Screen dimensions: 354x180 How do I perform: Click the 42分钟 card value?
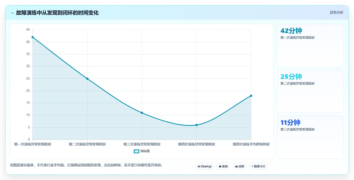[291, 31]
